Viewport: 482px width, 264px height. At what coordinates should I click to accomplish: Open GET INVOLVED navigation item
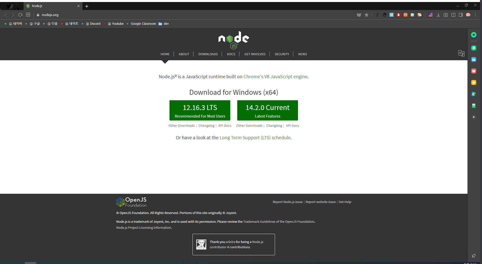coord(255,54)
